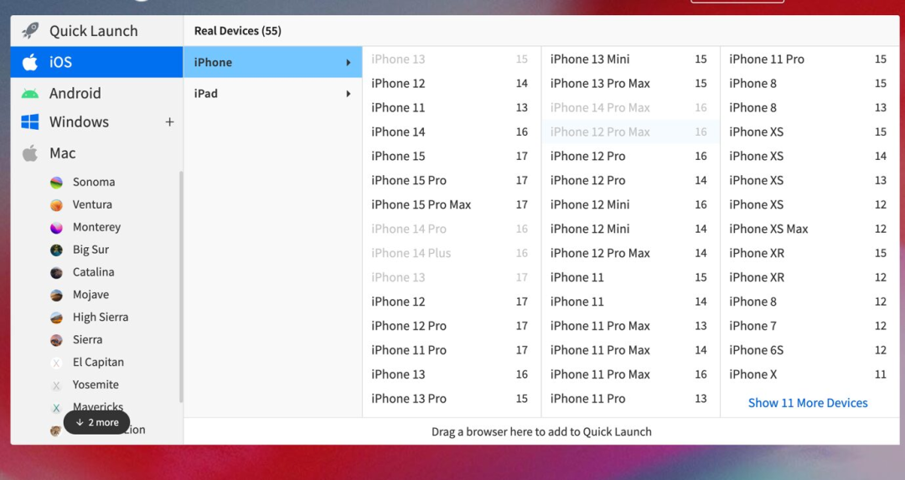Select iPhone XS Max iOS 12
905x480 pixels.
pos(809,229)
